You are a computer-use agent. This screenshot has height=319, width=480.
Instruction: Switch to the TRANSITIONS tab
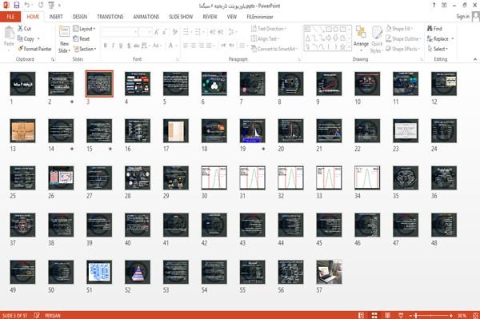click(110, 17)
